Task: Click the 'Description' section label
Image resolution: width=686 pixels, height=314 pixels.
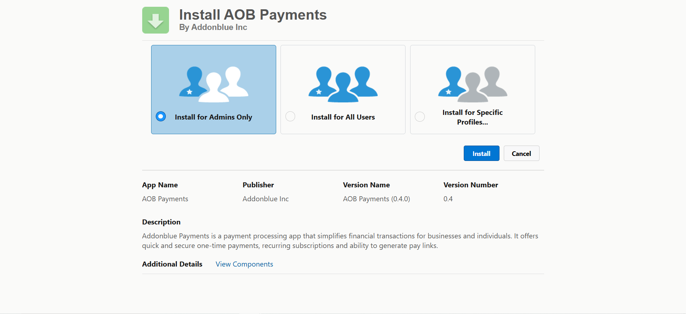Action: 161,222
